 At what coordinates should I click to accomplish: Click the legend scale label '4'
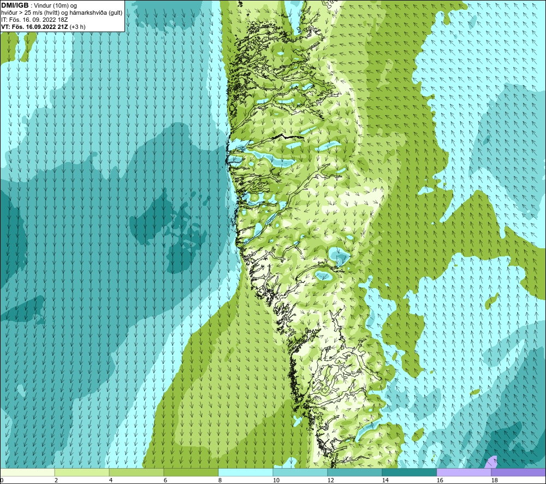pos(111,480)
